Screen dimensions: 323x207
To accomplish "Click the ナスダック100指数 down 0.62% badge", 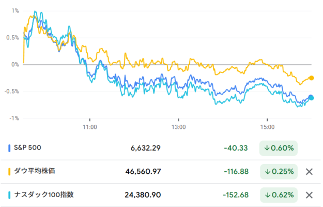I will pyautogui.click(x=279, y=195).
